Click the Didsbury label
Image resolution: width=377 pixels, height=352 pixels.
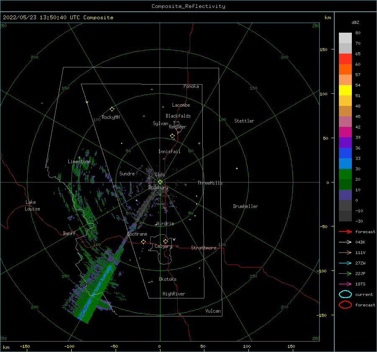tap(158, 188)
